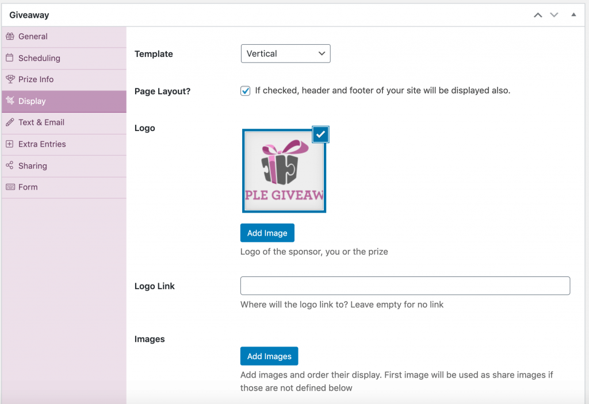Open the Sharing tab

[64, 166]
